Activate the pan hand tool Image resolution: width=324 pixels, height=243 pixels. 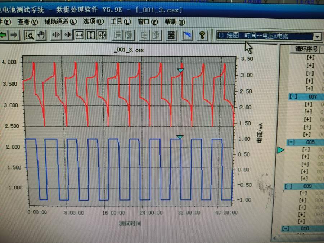[41, 35]
